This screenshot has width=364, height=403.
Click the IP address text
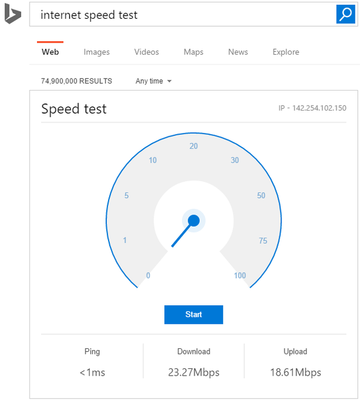pos(312,109)
